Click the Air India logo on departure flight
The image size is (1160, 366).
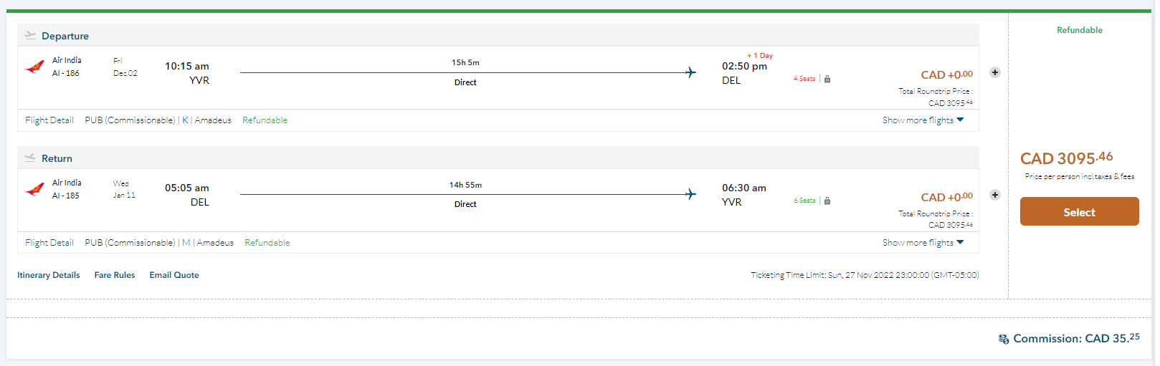tap(34, 67)
